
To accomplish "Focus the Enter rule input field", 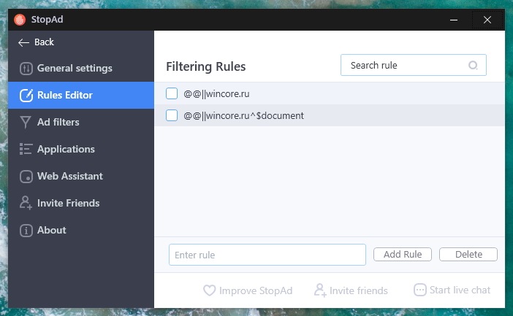I will (267, 255).
